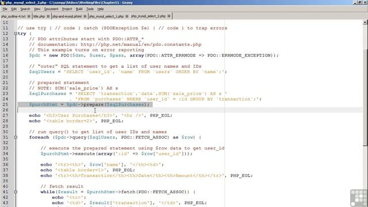Close the title.php tab
Image resolution: width=368 pixels, height=207 pixels.
(x=48, y=16)
